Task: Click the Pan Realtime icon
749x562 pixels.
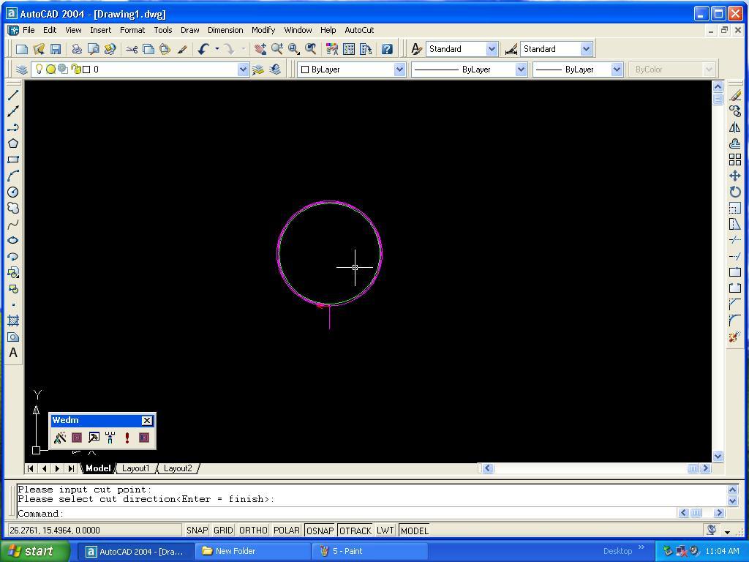Action: (x=260, y=49)
